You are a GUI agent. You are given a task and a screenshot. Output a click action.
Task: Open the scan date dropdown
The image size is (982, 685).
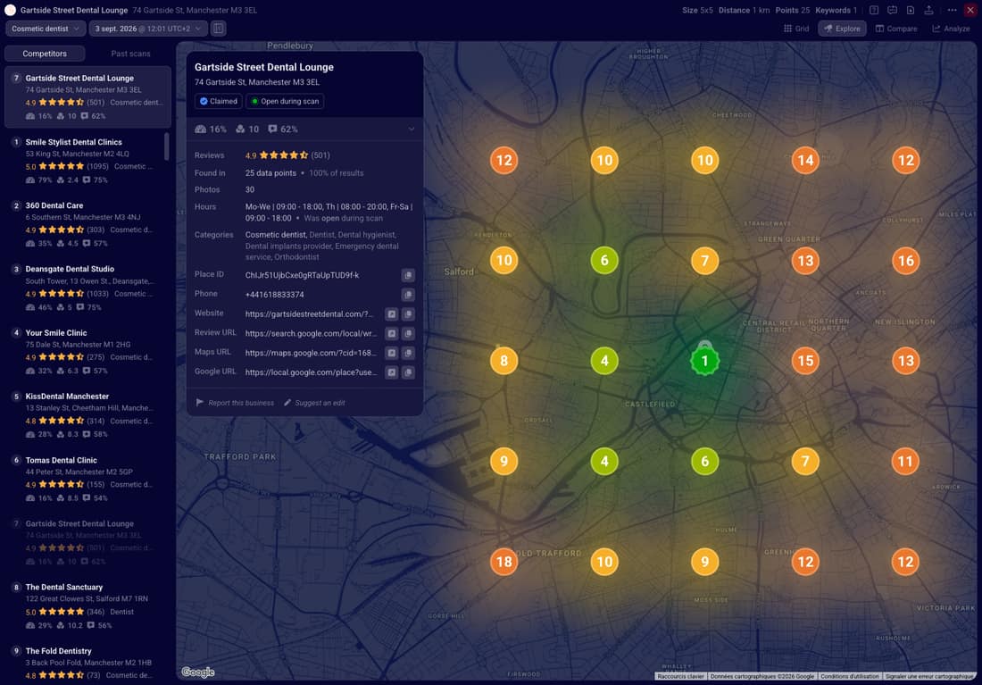click(x=148, y=29)
